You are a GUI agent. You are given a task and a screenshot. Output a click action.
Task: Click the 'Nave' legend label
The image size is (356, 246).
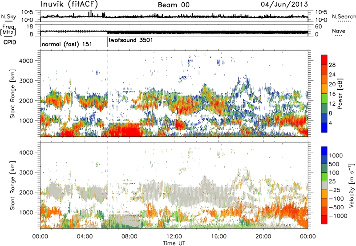tap(338, 31)
